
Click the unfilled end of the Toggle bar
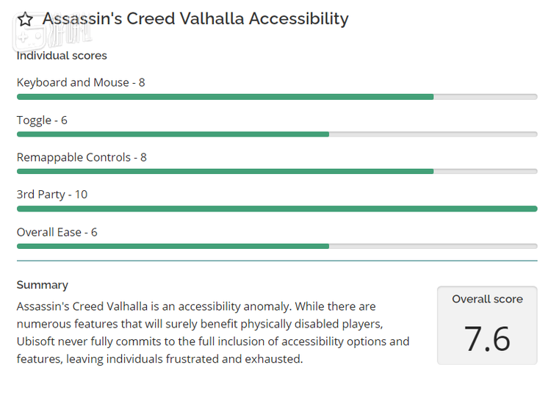433,134
